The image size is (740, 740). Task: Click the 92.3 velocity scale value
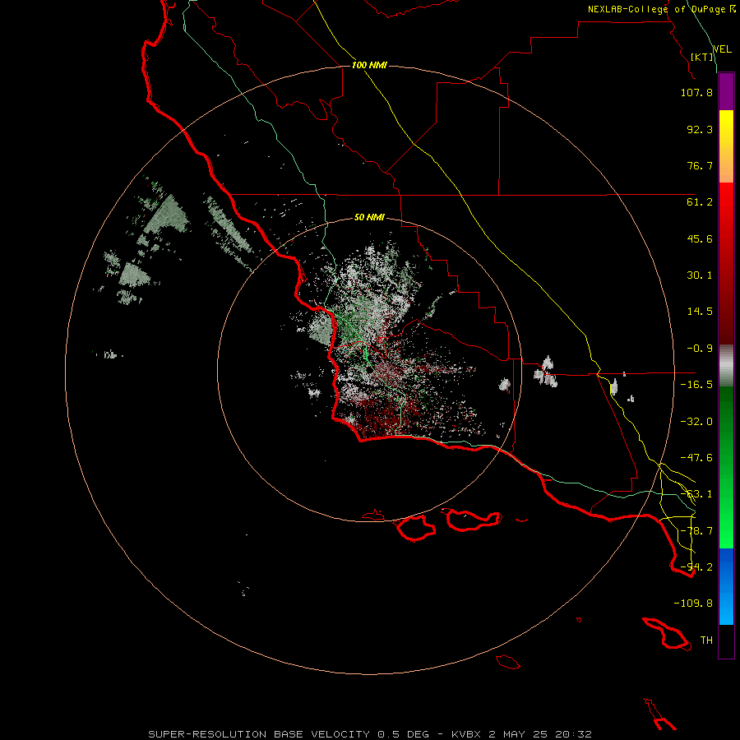pyautogui.click(x=700, y=129)
